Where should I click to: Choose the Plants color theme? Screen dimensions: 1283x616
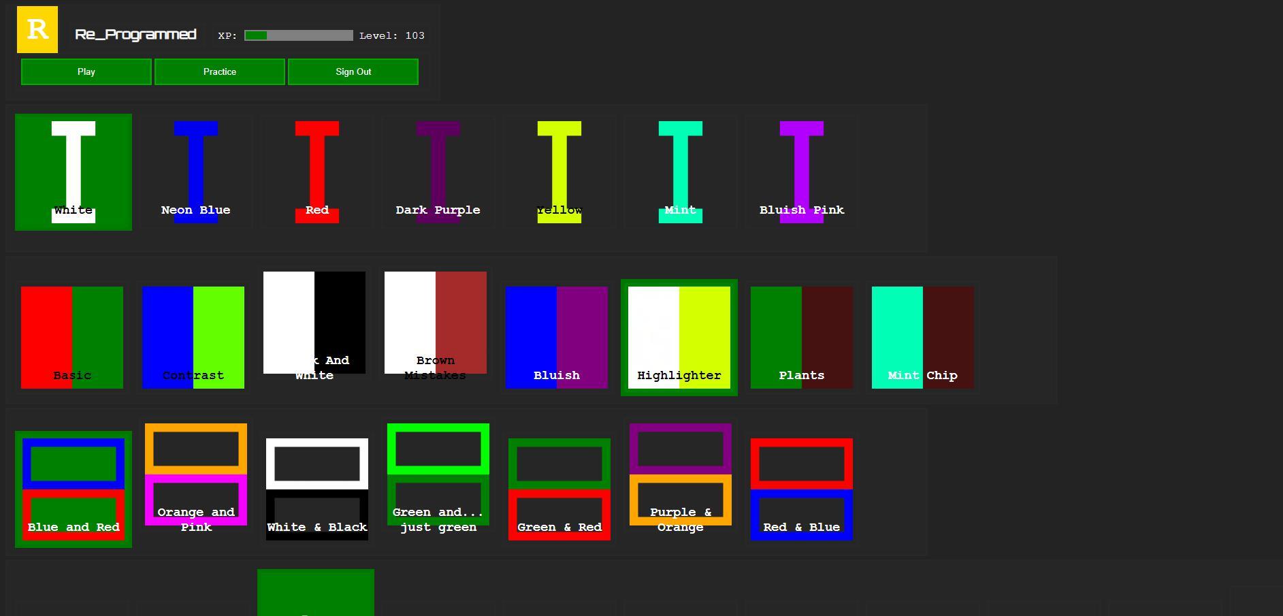coord(801,338)
